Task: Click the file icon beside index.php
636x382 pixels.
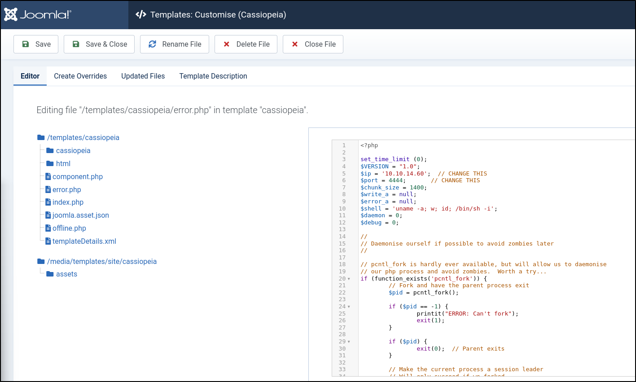Action: click(48, 202)
